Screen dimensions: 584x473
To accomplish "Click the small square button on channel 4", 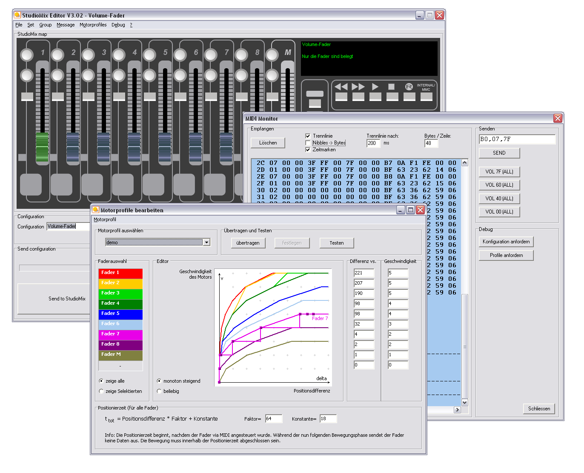I will [x=119, y=96].
